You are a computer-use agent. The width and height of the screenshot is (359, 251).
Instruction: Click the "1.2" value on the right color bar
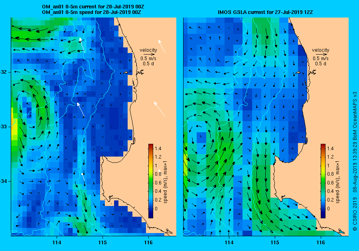click(x=330, y=157)
